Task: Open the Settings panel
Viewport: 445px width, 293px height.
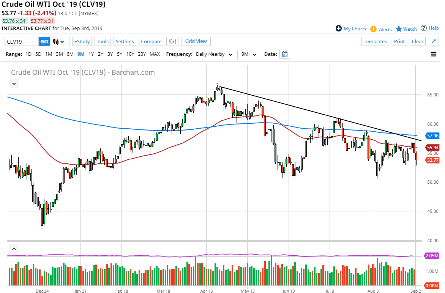Action: coord(125,41)
